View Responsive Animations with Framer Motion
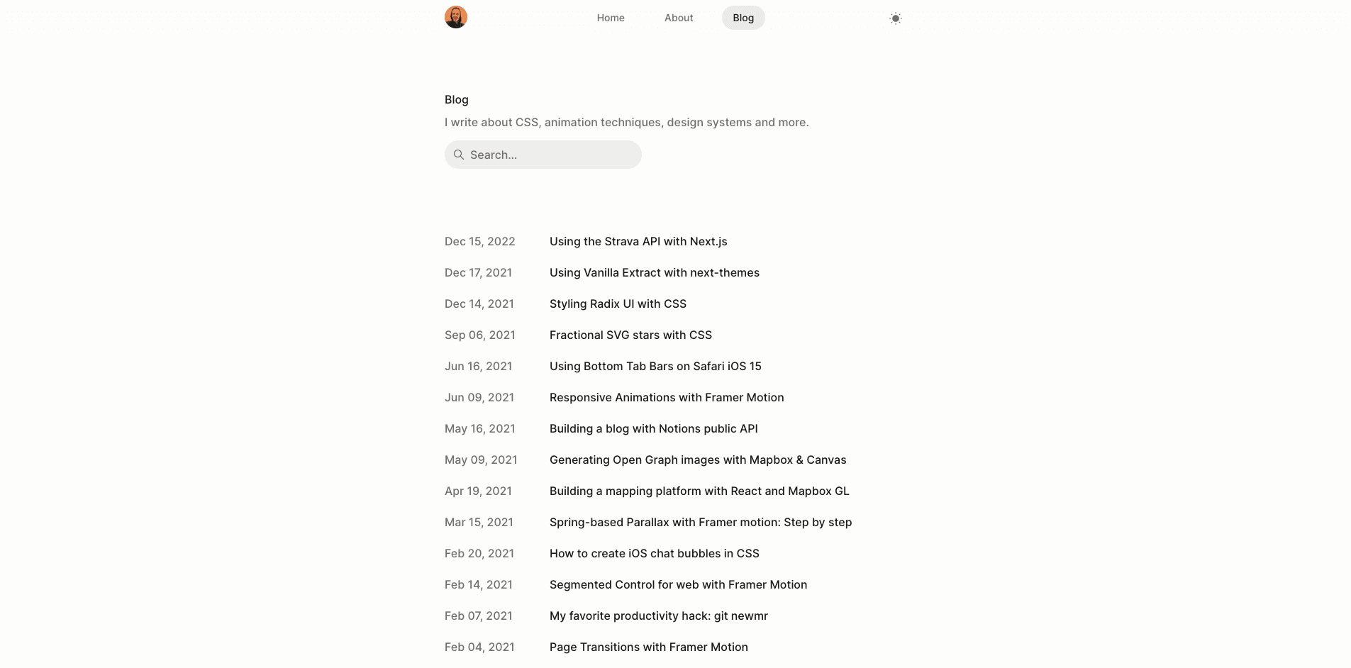 pos(667,397)
